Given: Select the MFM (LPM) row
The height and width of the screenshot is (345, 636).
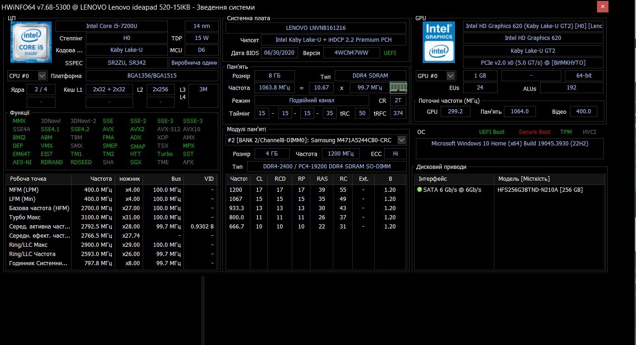Looking at the screenshot, I should 111,190.
